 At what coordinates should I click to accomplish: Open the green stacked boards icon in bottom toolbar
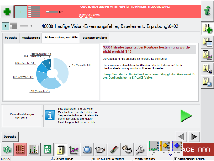pyautogui.click(x=7, y=150)
